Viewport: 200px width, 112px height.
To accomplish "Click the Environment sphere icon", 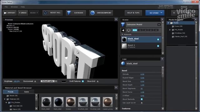I will tap(92, 13).
